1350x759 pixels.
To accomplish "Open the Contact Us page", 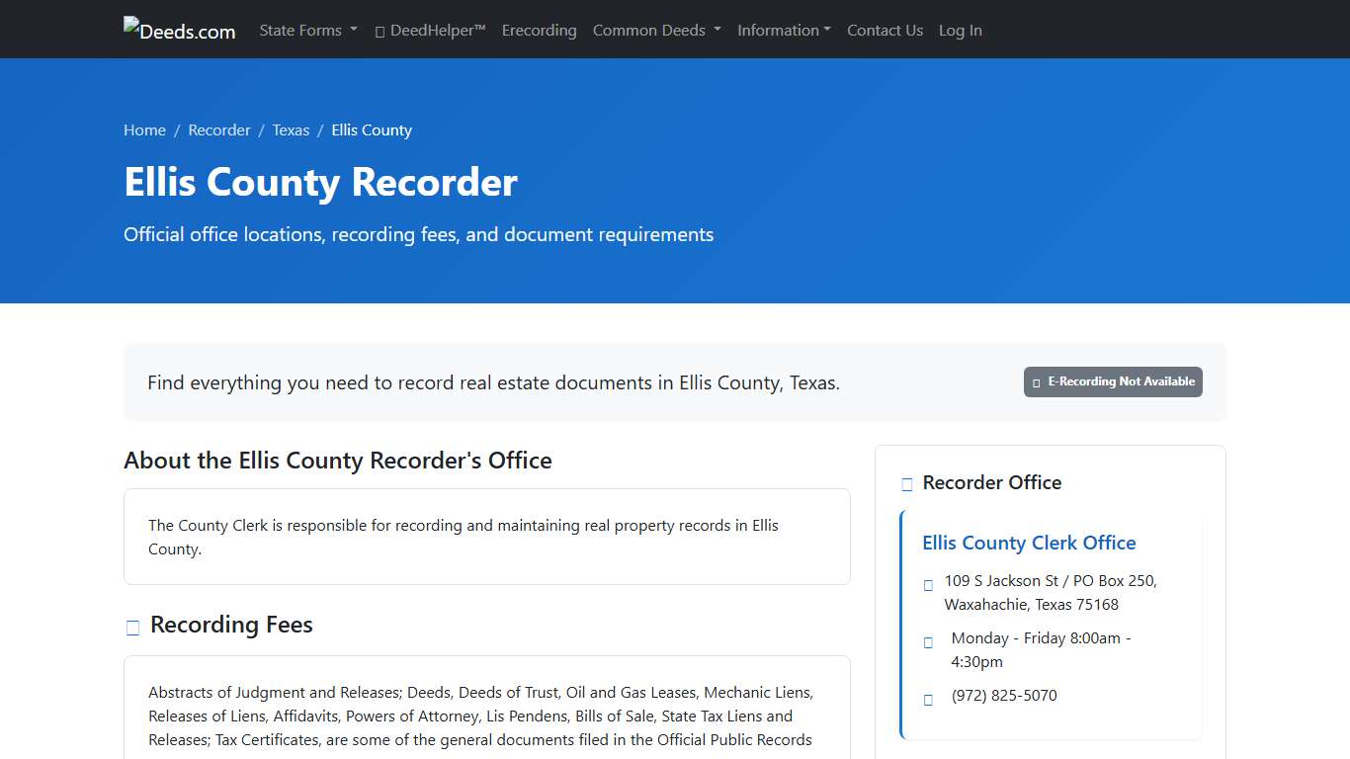I will (885, 30).
